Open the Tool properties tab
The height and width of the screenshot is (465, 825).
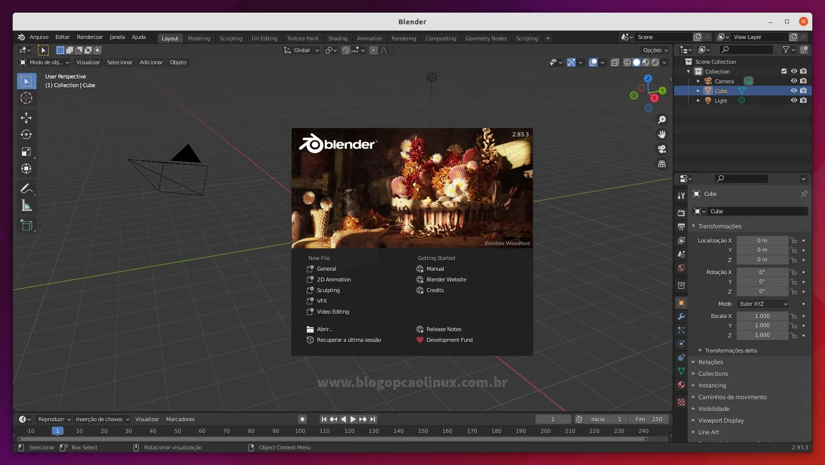click(681, 195)
